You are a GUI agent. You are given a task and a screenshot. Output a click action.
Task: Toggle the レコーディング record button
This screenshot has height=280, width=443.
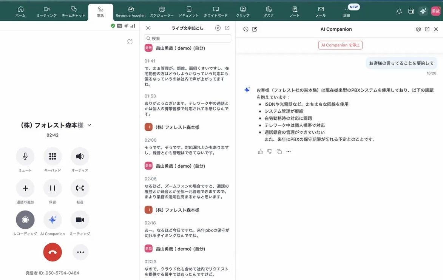pos(25,220)
